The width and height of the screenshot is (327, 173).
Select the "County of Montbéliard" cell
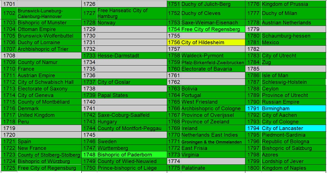[49, 102]
